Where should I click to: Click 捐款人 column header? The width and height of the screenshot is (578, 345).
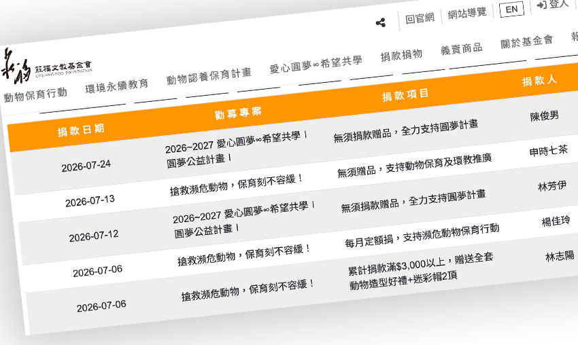pos(539,80)
